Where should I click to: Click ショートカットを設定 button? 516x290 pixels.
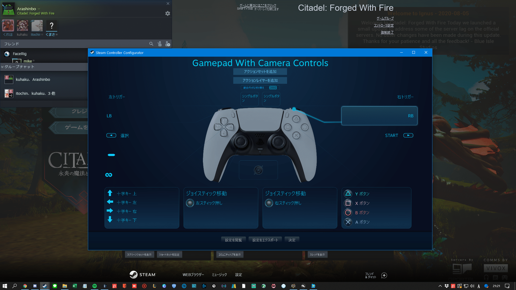pos(169,255)
